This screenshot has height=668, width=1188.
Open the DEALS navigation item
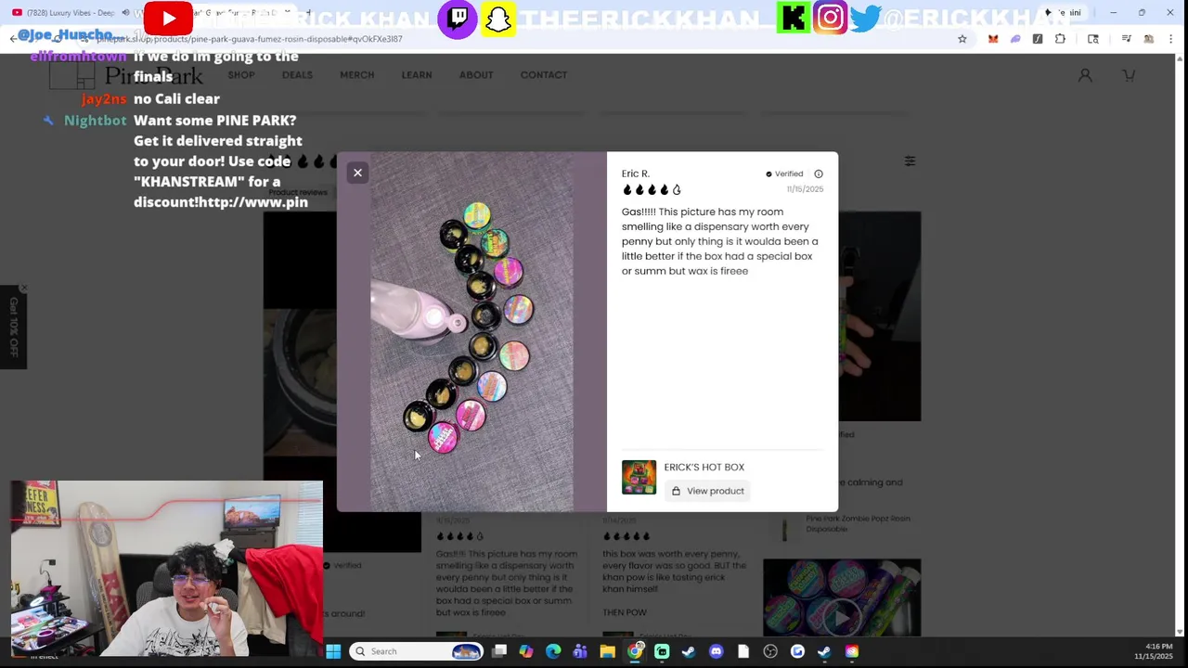pos(297,75)
